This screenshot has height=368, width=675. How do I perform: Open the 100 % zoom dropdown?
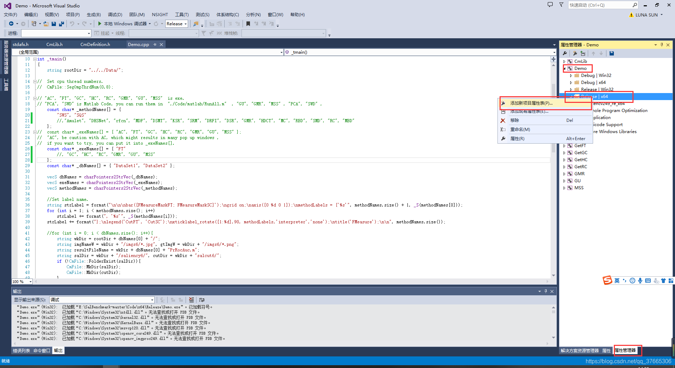click(31, 282)
